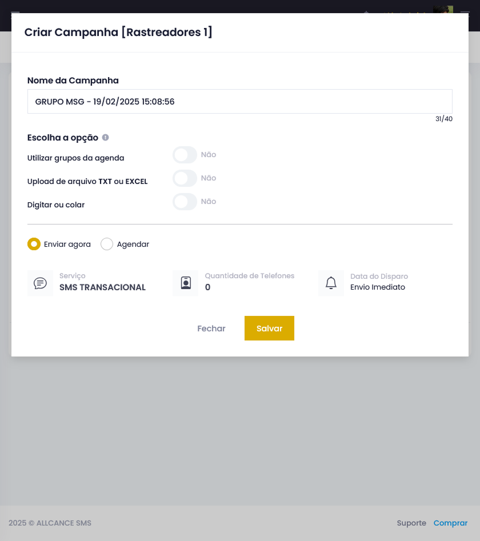Choose the Agendar radio option
Image resolution: width=480 pixels, height=541 pixels.
click(x=107, y=244)
